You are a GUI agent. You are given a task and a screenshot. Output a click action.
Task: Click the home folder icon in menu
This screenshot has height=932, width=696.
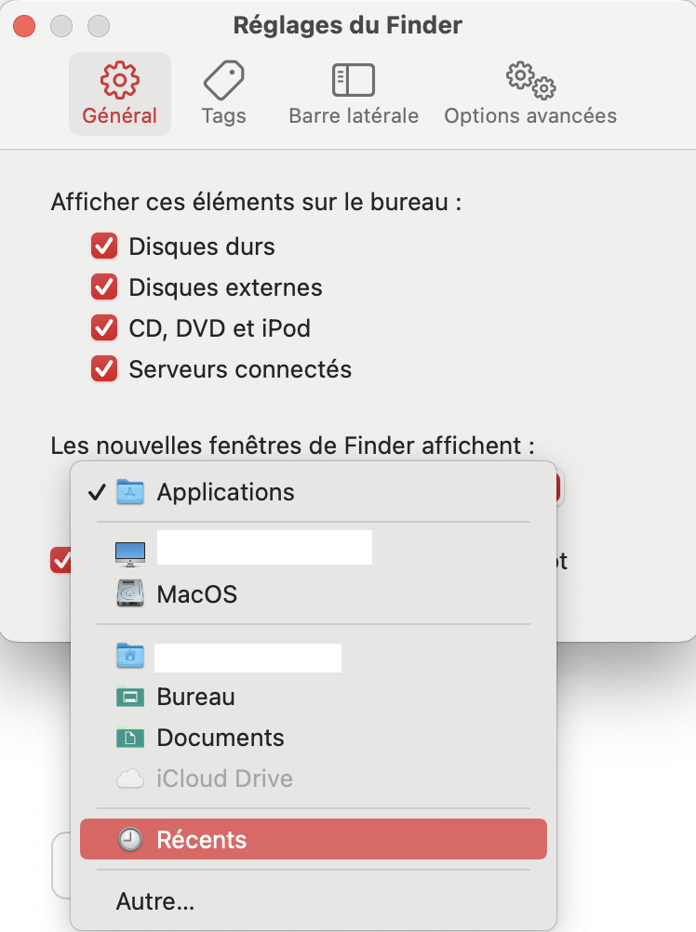[130, 656]
